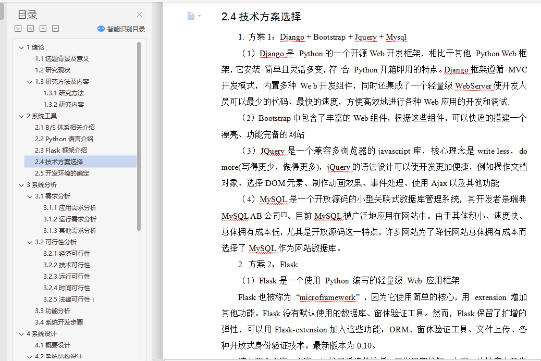Click the collapse-all-levels icon in 目录 toolbar

coord(31,29)
